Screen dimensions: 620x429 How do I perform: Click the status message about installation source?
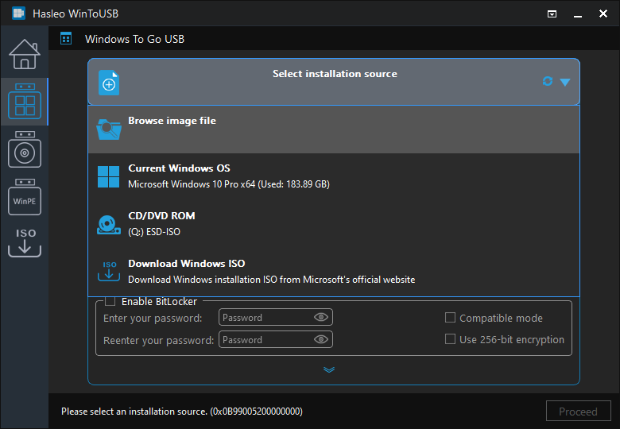pos(182,412)
